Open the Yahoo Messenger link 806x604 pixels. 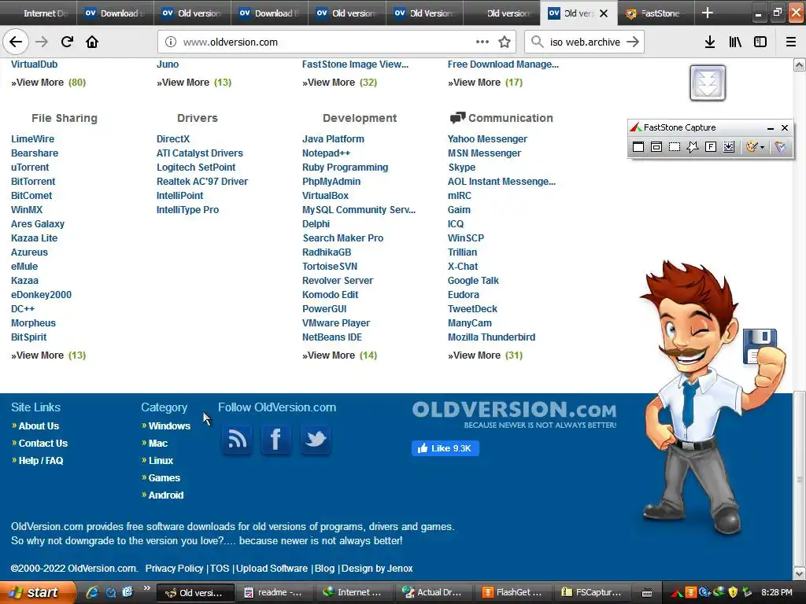[x=487, y=138]
